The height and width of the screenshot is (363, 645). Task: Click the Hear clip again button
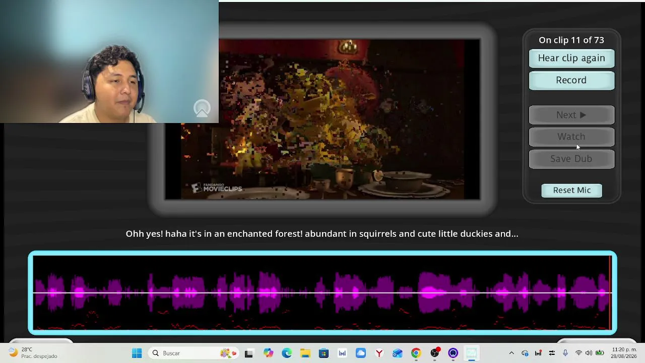571,58
